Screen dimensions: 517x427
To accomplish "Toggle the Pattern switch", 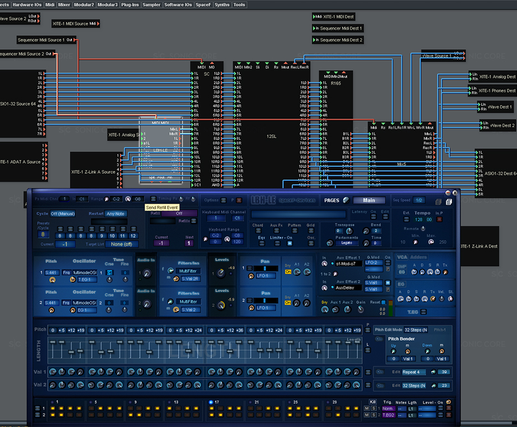I will pyautogui.click(x=295, y=231).
